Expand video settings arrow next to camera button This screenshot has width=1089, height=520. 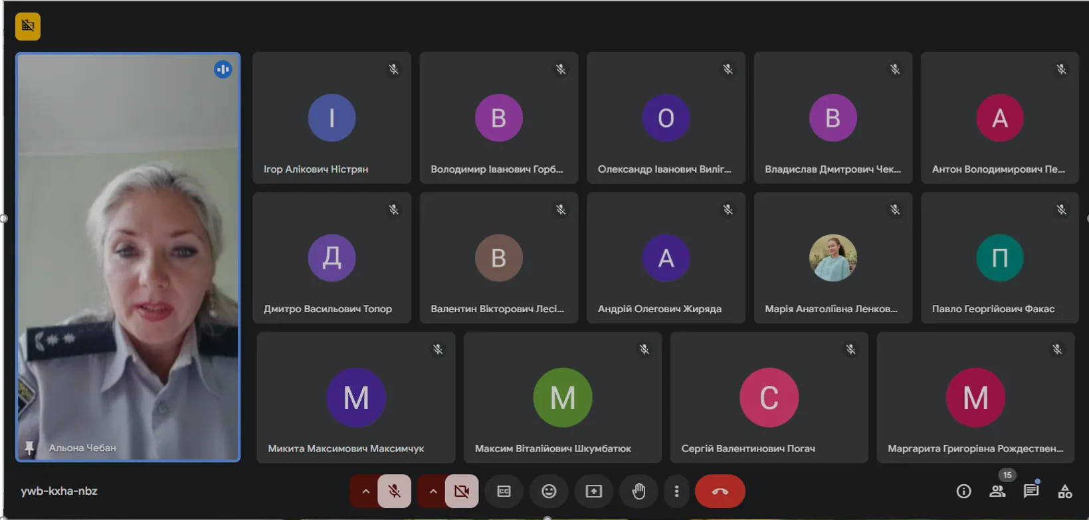[x=433, y=491]
